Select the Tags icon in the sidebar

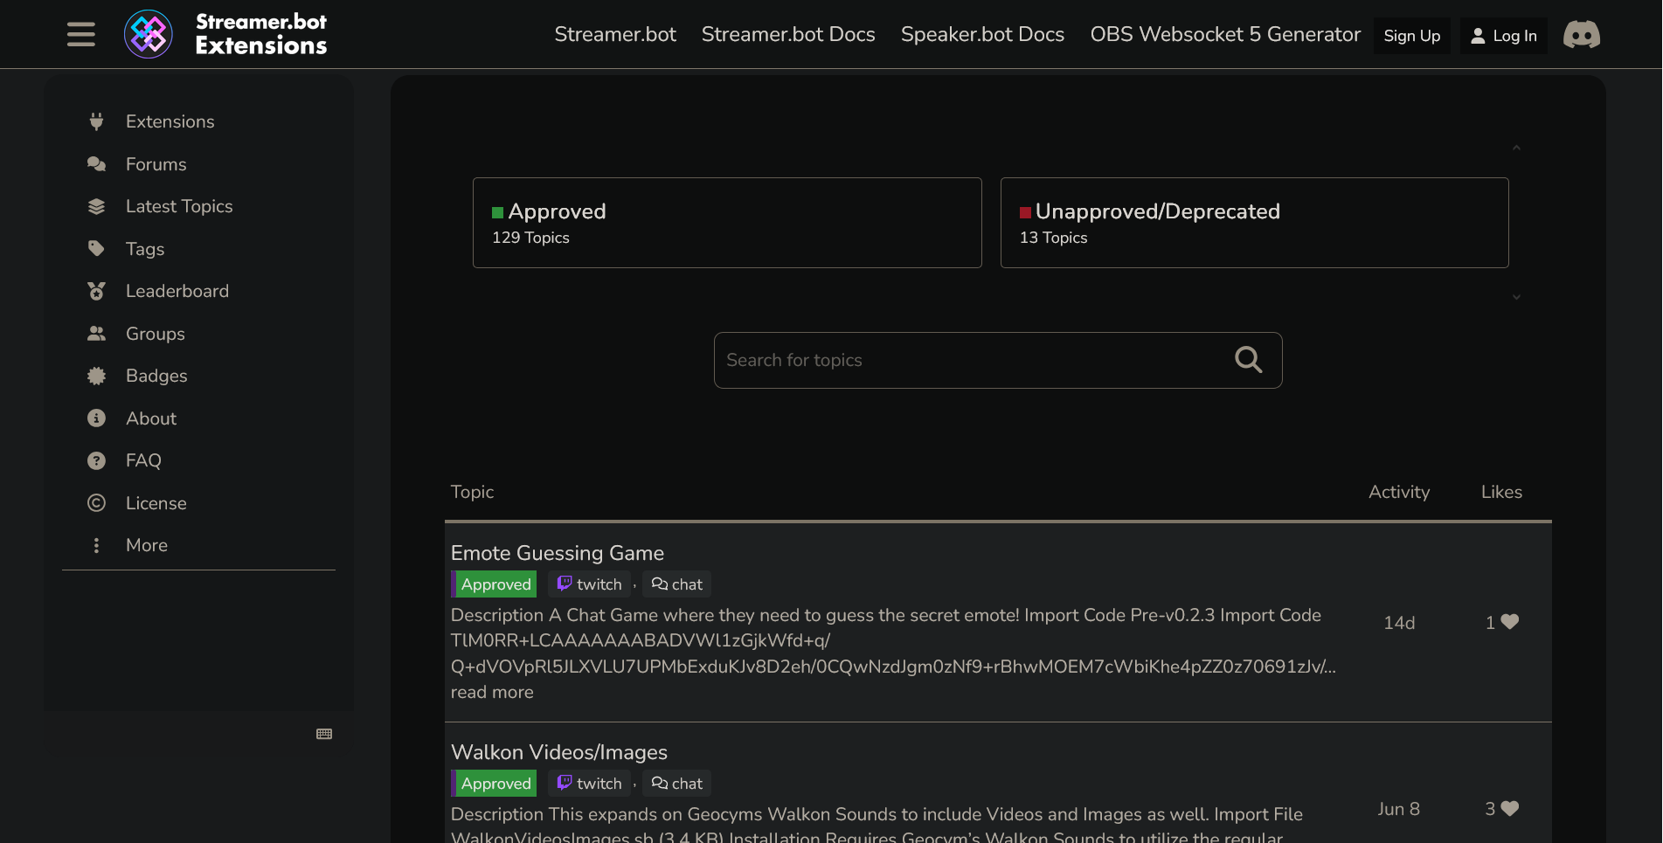coord(96,248)
